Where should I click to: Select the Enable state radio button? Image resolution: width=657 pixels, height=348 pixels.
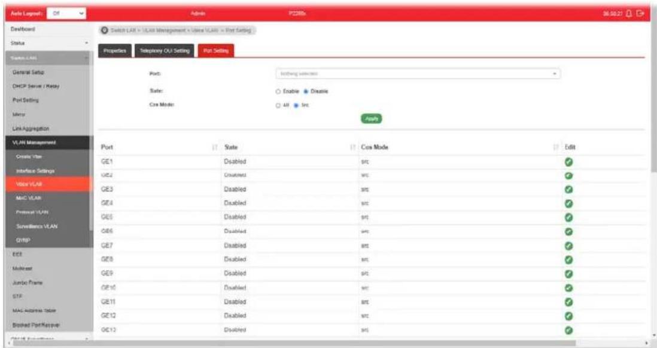click(x=278, y=91)
